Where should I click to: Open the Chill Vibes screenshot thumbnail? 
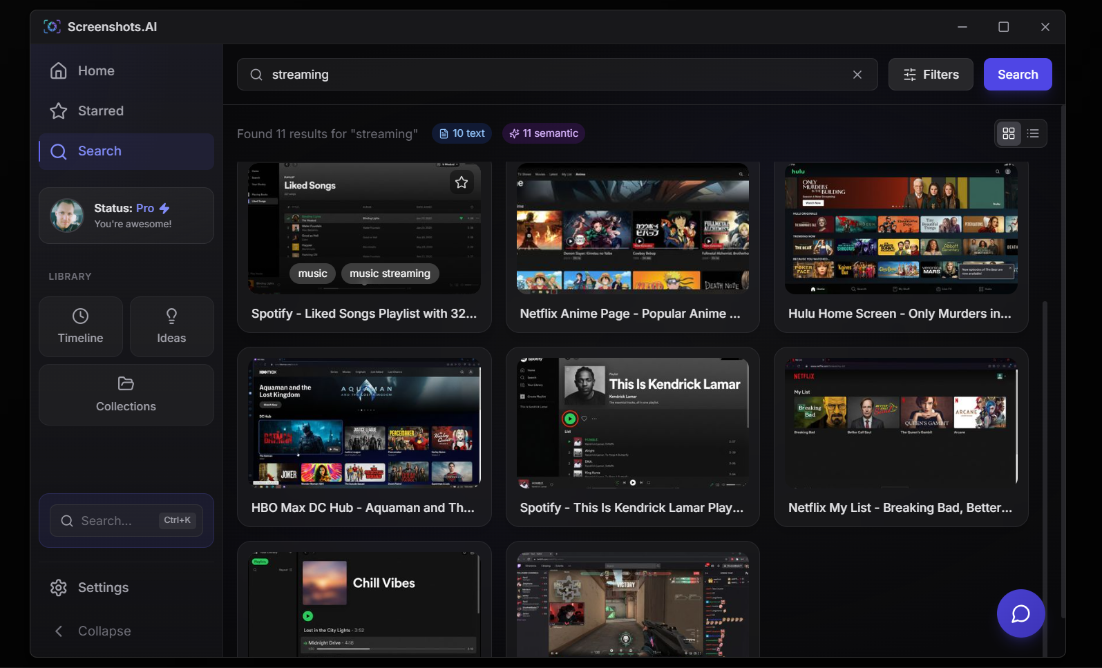pos(364,604)
